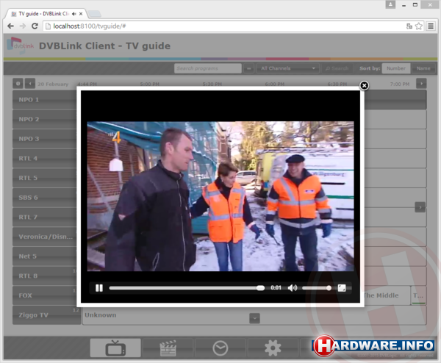This screenshot has height=363, width=441.
Task: Select NPO 2 channel
Action: pos(44,119)
